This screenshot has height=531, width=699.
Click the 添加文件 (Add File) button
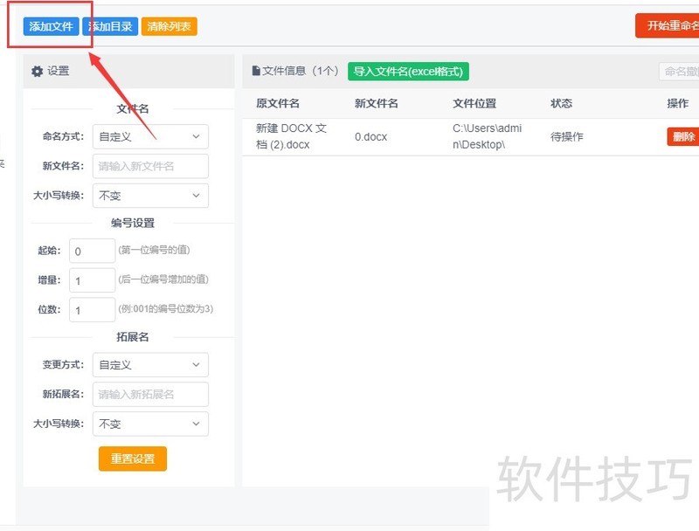(x=51, y=26)
